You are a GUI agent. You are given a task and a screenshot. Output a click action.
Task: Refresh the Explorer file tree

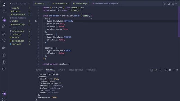(21, 4)
